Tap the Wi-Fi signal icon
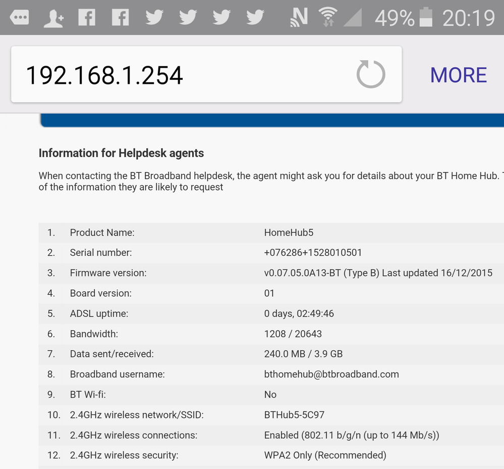This screenshot has height=469, width=504. pos(327,17)
